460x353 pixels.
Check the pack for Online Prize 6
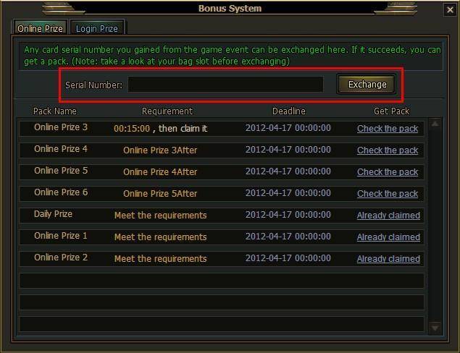388,193
